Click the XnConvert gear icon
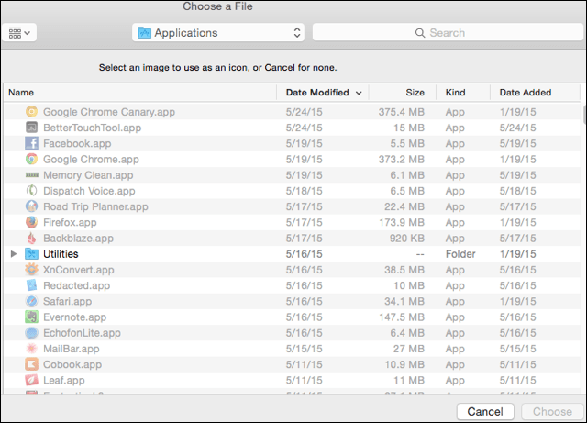The width and height of the screenshot is (587, 423). pyautogui.click(x=31, y=270)
